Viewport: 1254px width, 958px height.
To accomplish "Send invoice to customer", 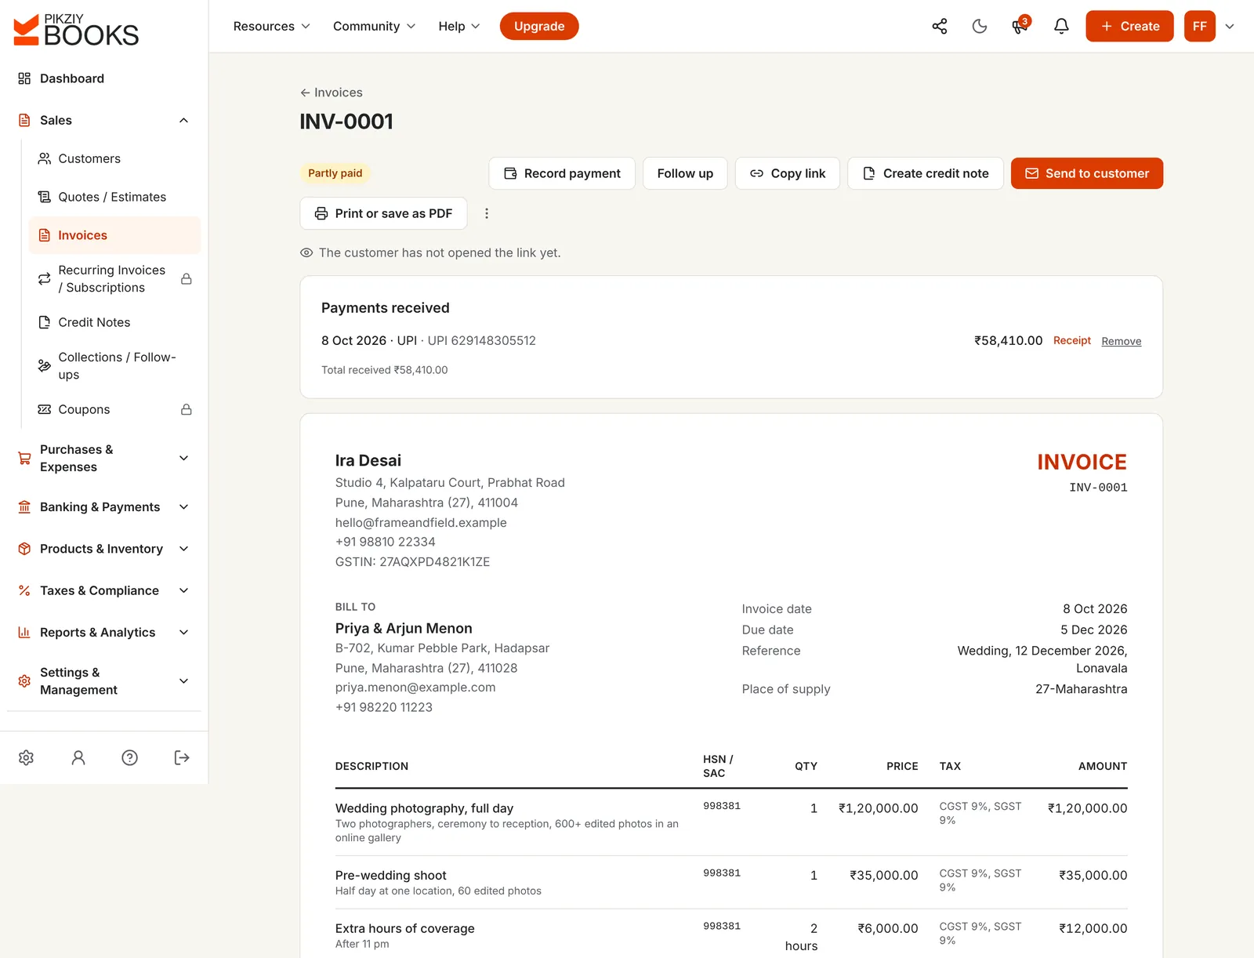I will pyautogui.click(x=1087, y=173).
